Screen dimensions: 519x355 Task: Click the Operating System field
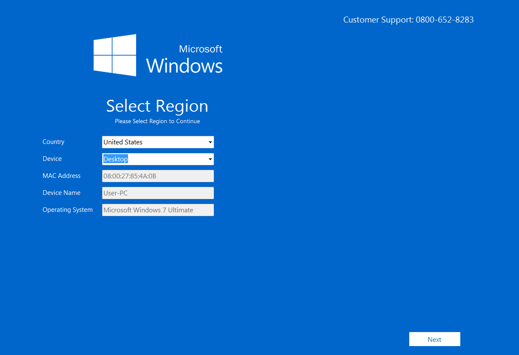pyautogui.click(x=157, y=210)
